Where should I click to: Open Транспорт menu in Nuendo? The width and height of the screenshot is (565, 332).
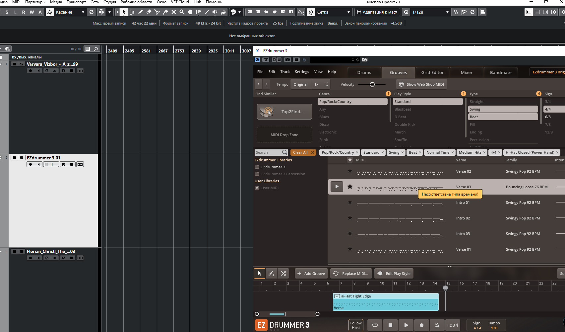76,2
